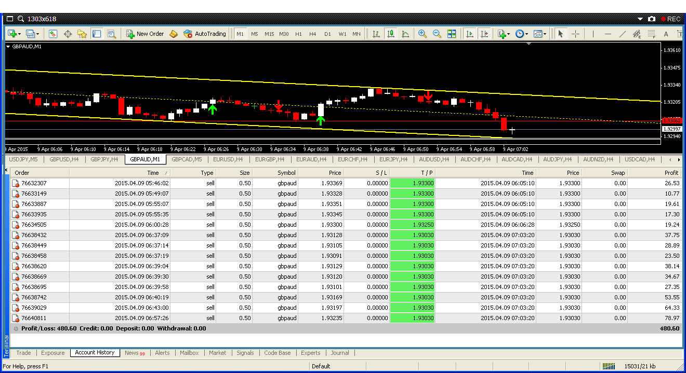Toggle the arrow Cursor tool
Screen dimensions: 686x373
pos(560,34)
